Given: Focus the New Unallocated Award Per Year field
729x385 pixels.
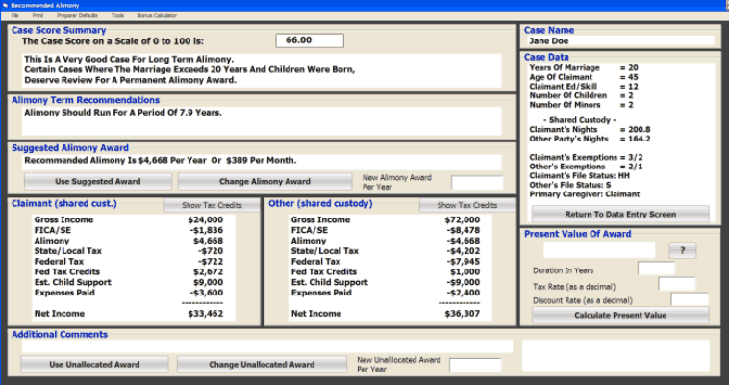Looking at the screenshot, I should [x=475, y=366].
